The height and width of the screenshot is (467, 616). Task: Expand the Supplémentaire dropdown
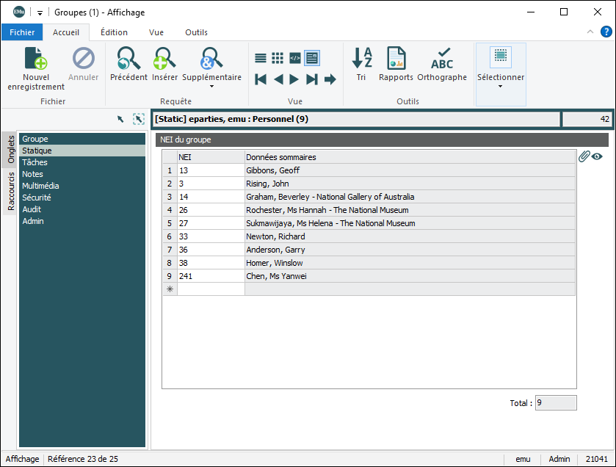point(211,86)
